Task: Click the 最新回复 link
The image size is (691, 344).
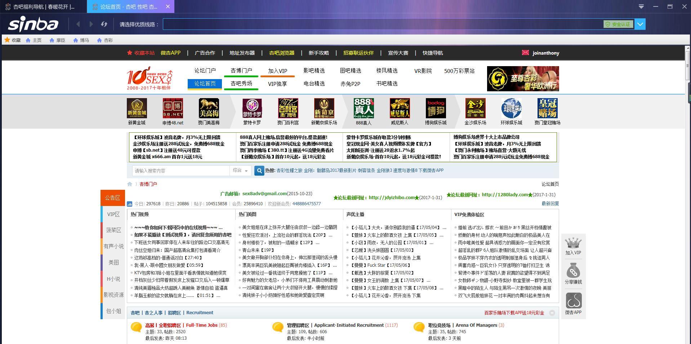Action: pyautogui.click(x=550, y=203)
